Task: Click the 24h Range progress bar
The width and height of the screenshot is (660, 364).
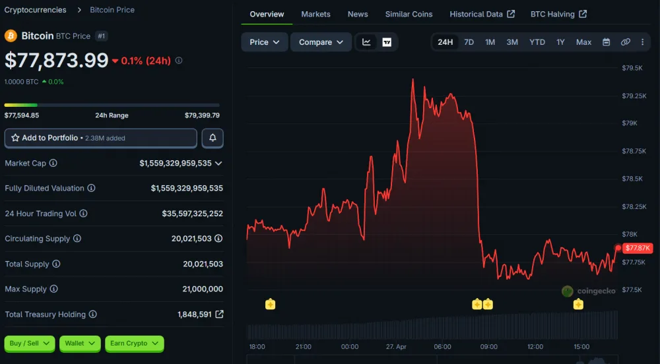Action: point(112,105)
